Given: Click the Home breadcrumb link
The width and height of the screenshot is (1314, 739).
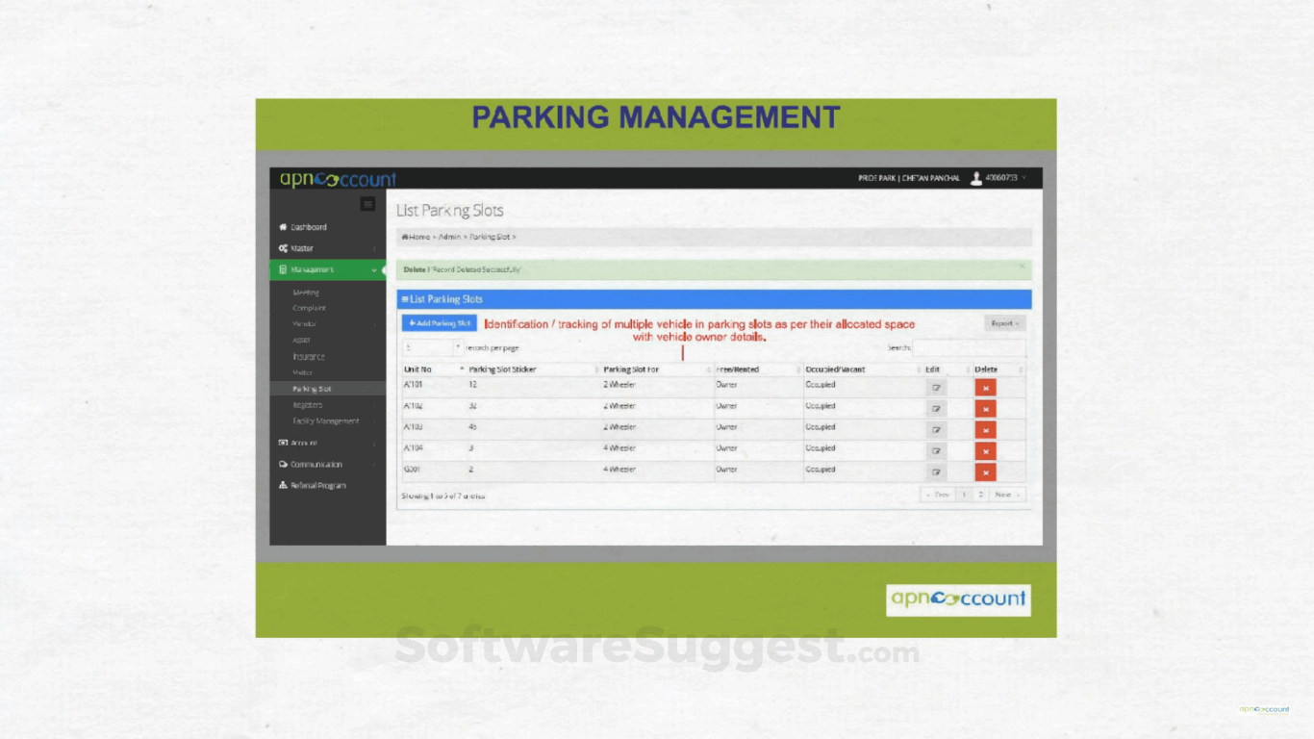Looking at the screenshot, I should tap(417, 237).
